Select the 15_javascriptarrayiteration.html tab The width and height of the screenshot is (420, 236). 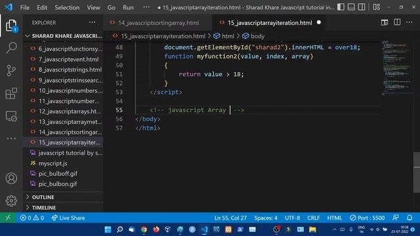coord(269,23)
